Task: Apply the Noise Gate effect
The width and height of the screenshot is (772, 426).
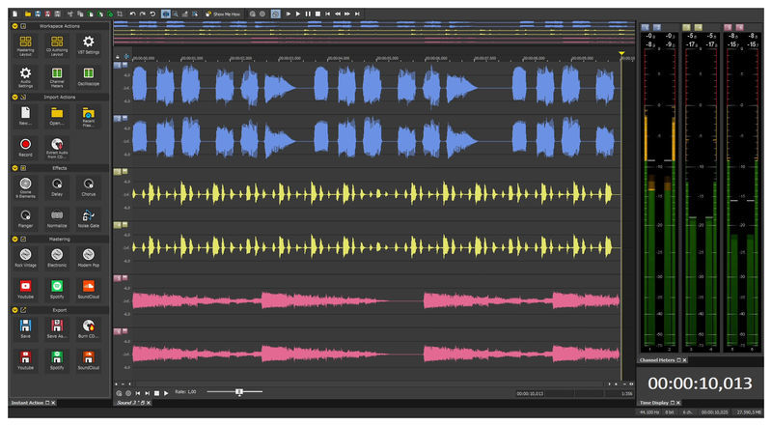Action: point(88,214)
